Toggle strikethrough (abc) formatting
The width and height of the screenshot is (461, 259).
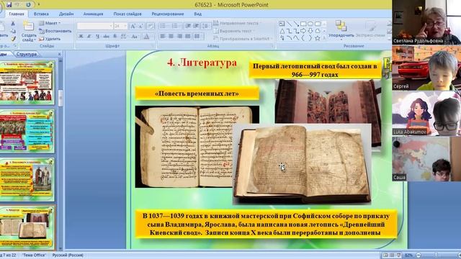pos(106,37)
